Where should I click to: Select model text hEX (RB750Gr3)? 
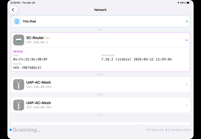pos(27,68)
